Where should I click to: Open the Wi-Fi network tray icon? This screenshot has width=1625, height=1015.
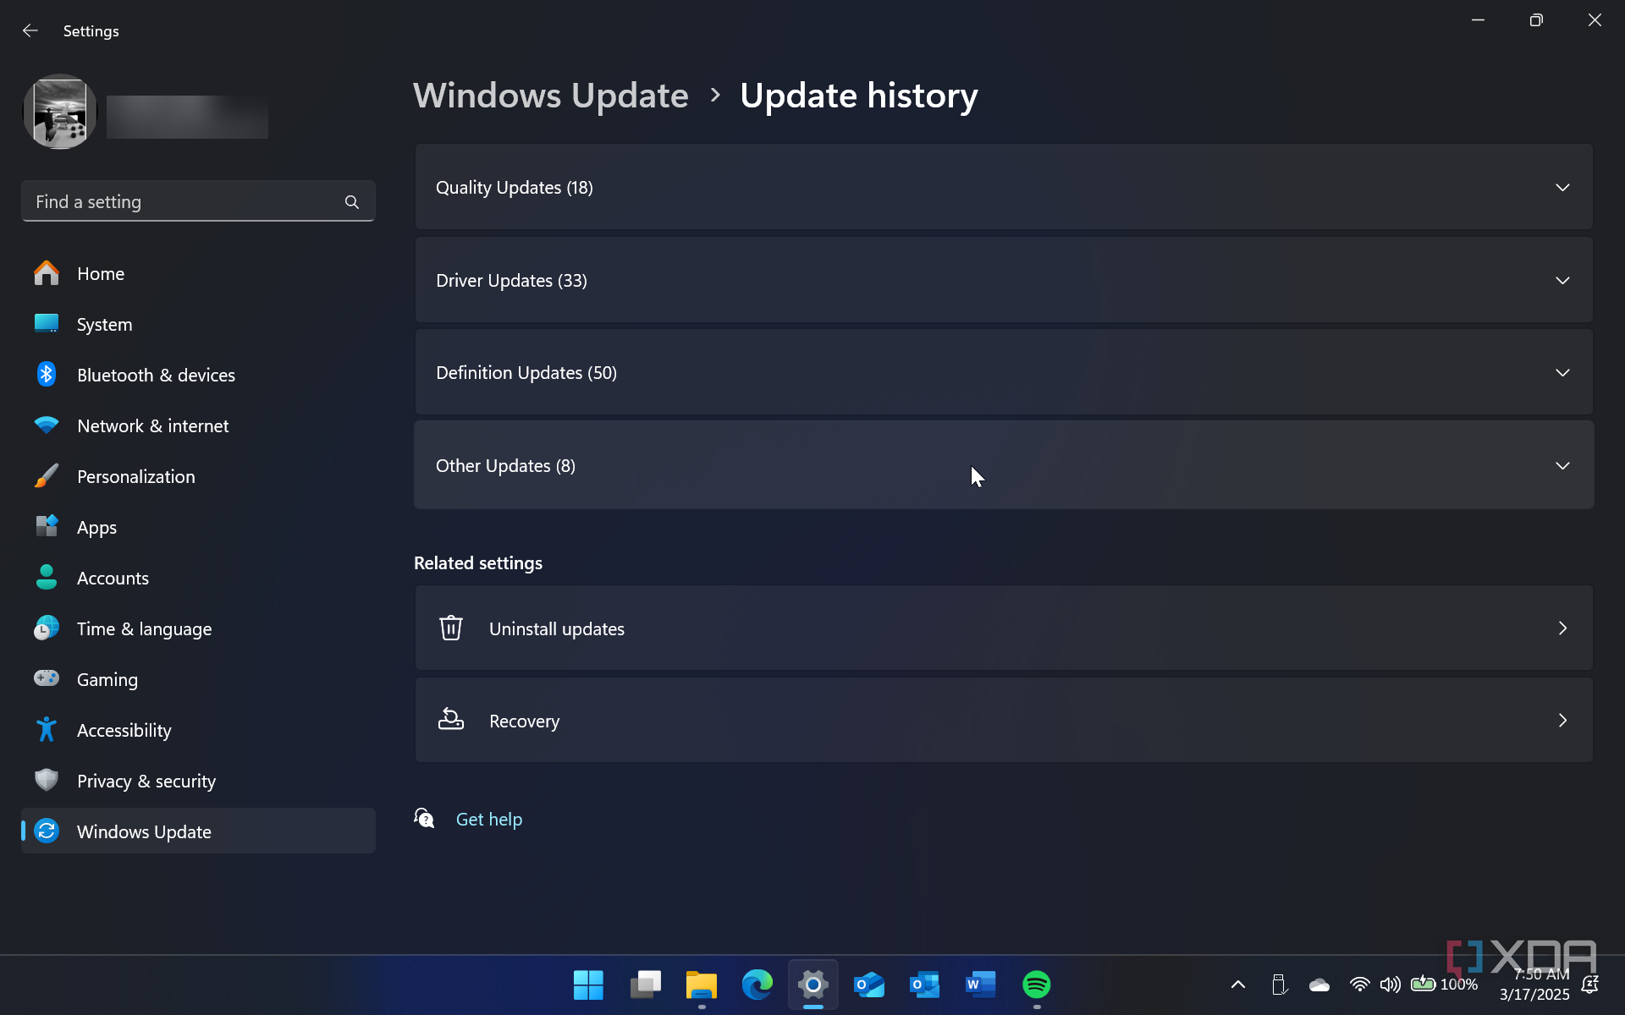point(1359,985)
